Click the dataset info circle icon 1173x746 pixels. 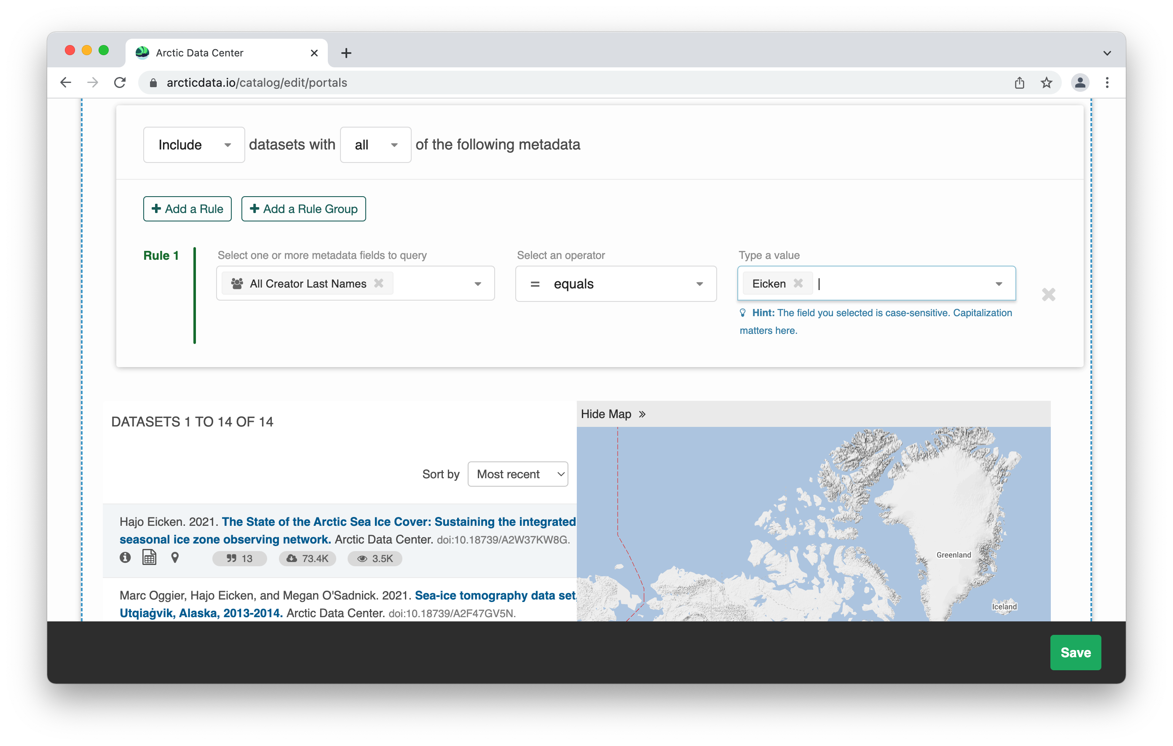coord(125,558)
